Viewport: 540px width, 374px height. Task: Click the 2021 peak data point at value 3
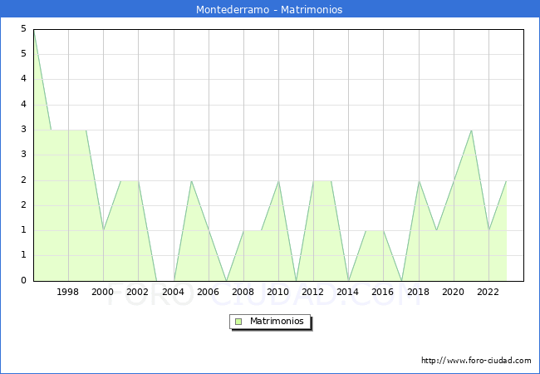(471, 130)
